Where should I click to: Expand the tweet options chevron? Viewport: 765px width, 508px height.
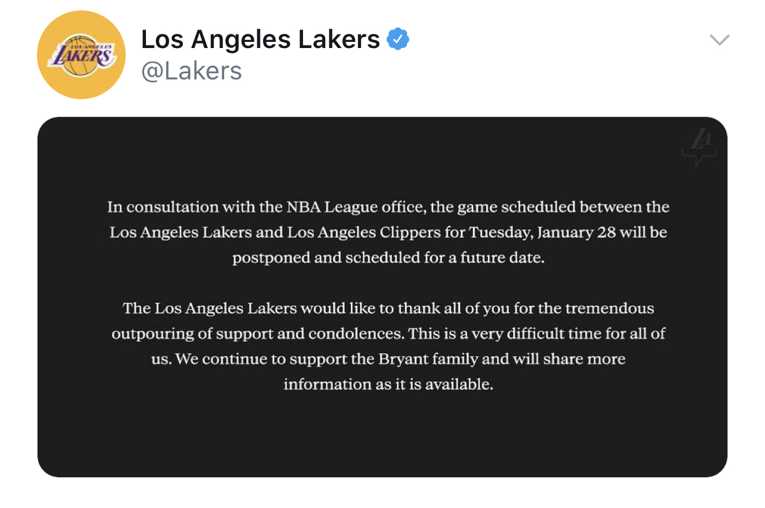point(719,41)
